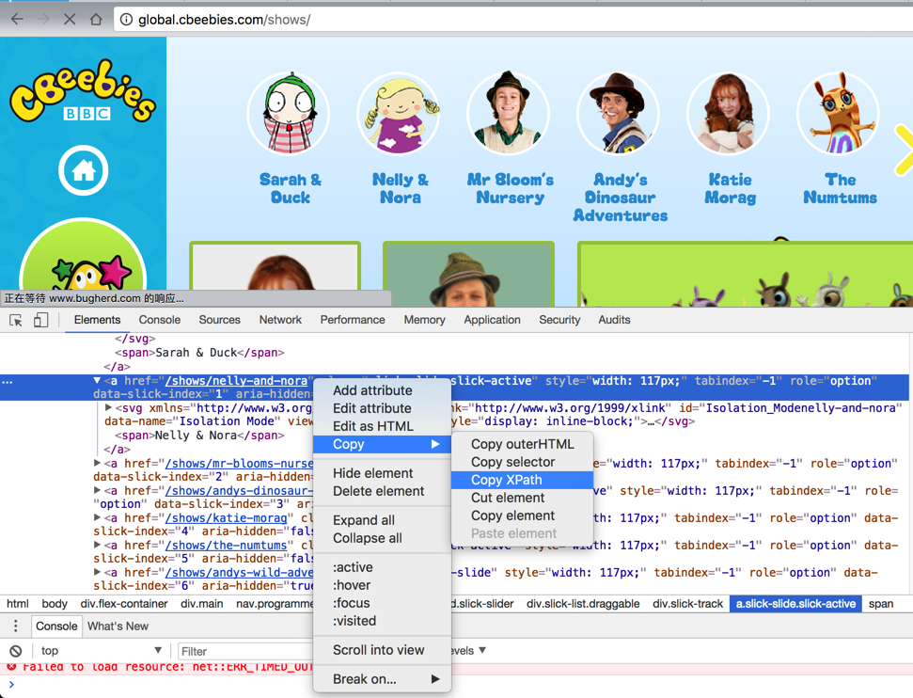913x698 pixels.
Task: Click the address bar URL field
Action: (x=512, y=20)
